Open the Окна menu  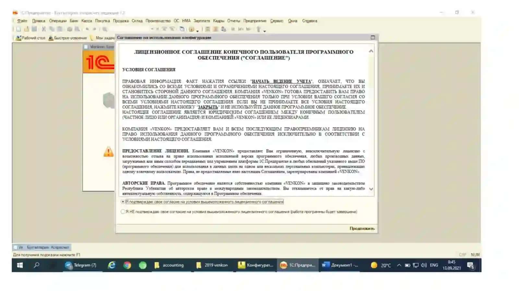pos(293,21)
